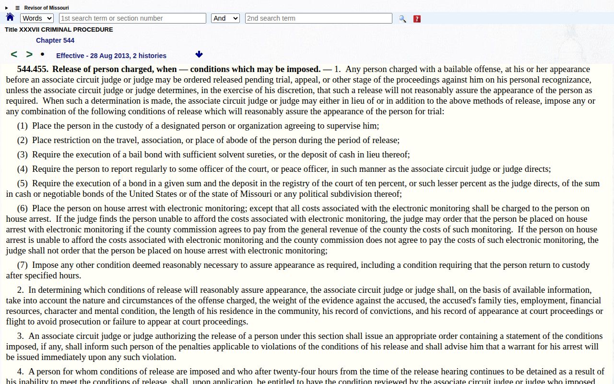This screenshot has height=384, width=614.
Task: Click the Revisor of Missouri title
Action: (47, 8)
